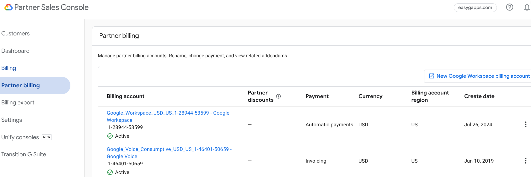Open Google_Workspace_USD_US_1-28944-53599 billing account link
Viewport: 531px width, 177px height.
pyautogui.click(x=168, y=116)
